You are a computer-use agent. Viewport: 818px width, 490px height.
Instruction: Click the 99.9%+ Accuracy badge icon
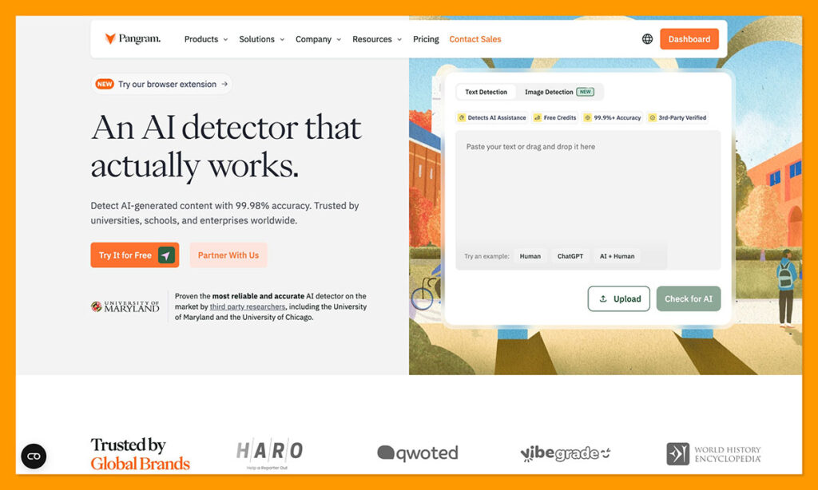[587, 118]
